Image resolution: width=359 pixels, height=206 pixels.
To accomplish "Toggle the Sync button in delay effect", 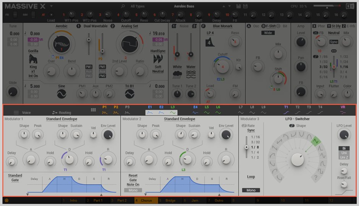I will 333,42.
